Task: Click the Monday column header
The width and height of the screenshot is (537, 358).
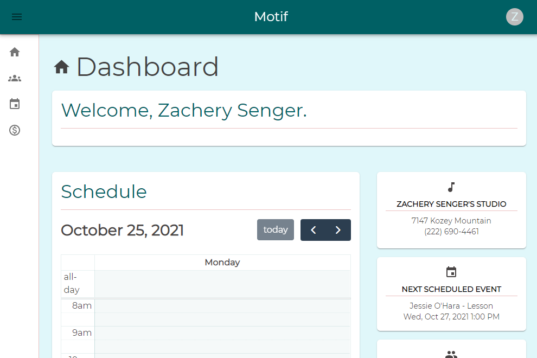Action: [222, 263]
